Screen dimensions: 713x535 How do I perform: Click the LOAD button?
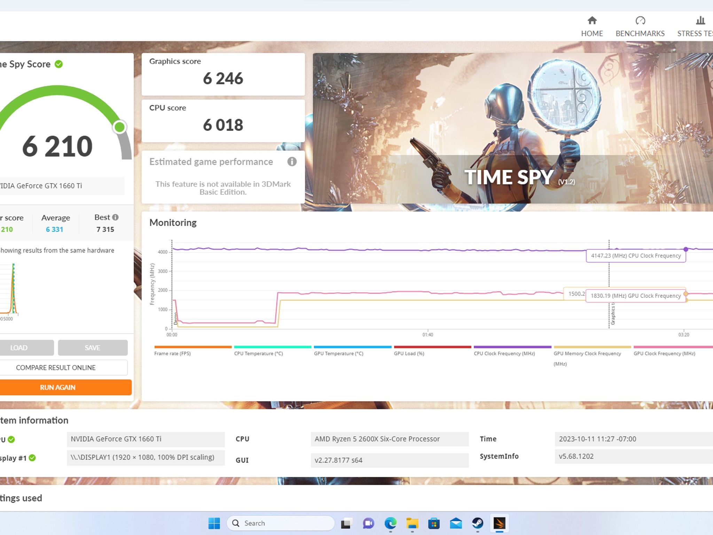[26, 348]
